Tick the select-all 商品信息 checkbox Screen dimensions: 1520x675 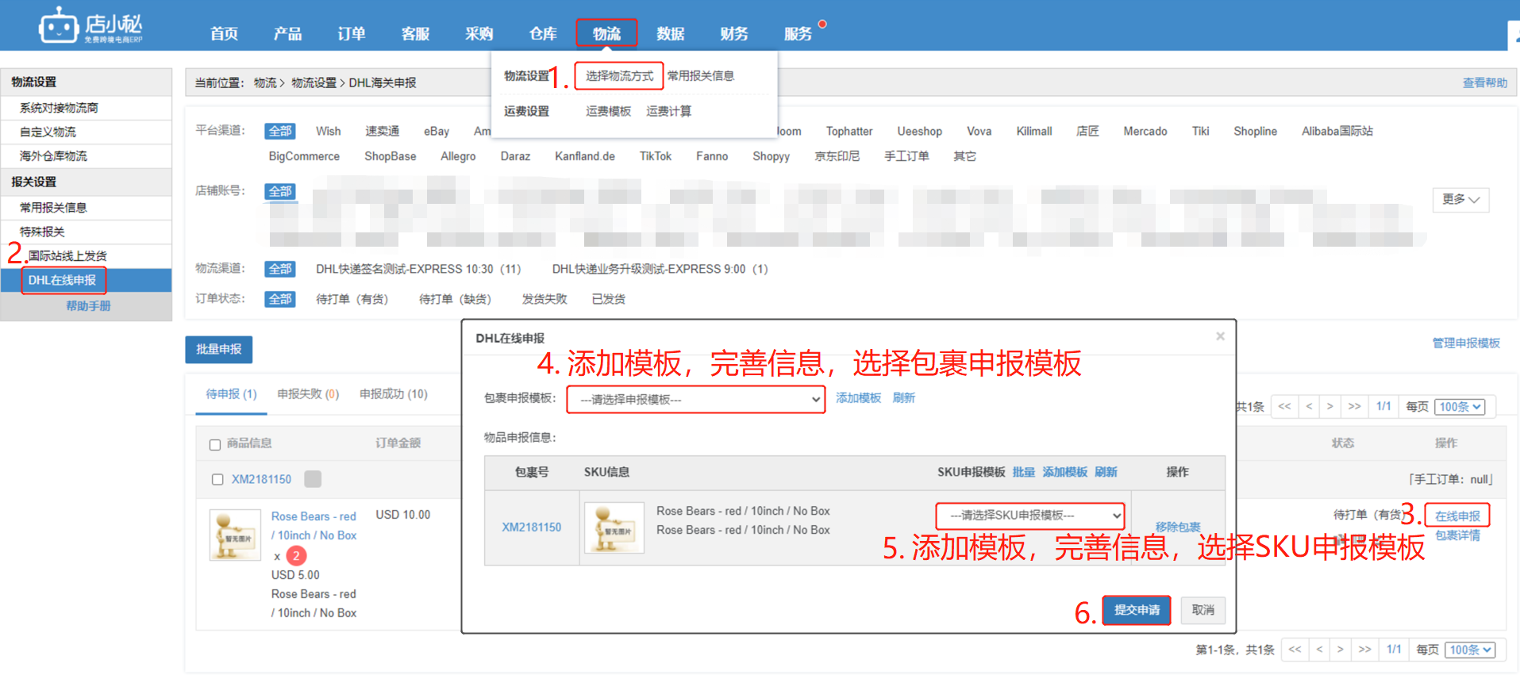(214, 444)
